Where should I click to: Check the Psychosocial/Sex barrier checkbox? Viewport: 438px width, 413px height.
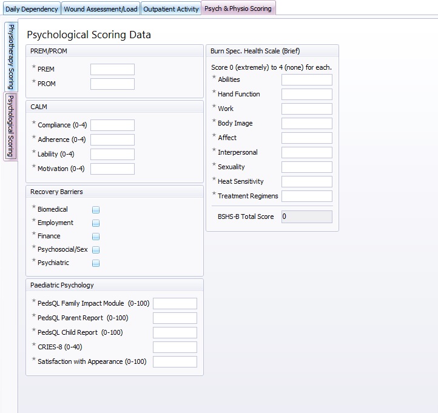(96, 250)
